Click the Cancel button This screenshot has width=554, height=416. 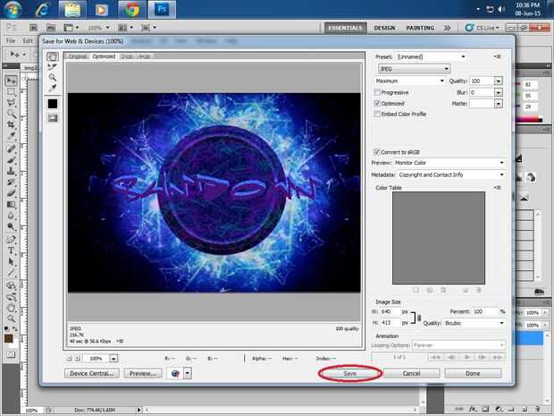pyautogui.click(x=412, y=374)
